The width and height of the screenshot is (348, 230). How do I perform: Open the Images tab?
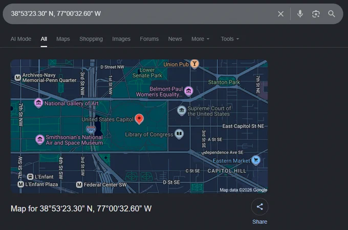coord(121,39)
